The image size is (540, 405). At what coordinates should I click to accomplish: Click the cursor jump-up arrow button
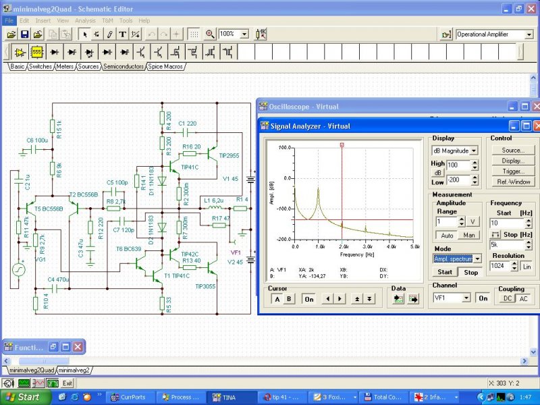coord(357,299)
